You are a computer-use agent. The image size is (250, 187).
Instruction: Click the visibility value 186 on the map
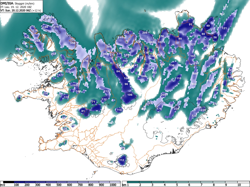45,27
